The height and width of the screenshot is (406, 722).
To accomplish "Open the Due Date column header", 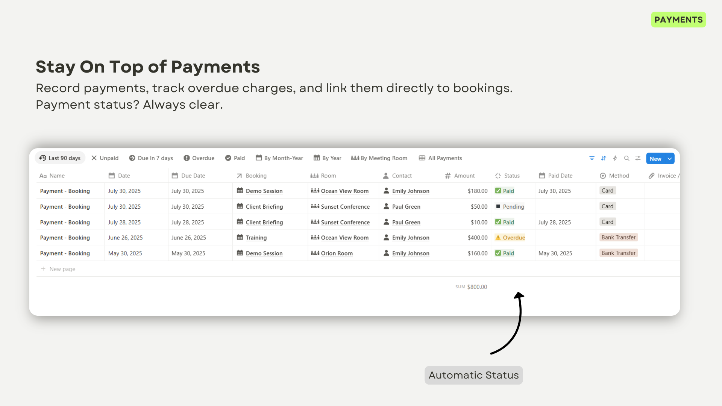I will coord(188,176).
